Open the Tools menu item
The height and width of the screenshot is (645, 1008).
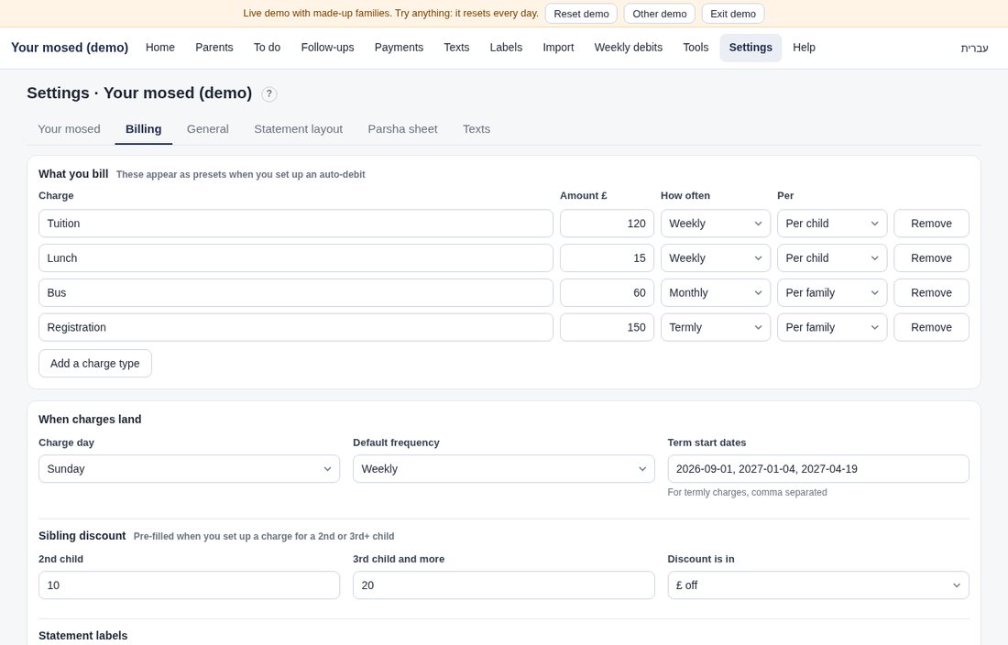696,48
